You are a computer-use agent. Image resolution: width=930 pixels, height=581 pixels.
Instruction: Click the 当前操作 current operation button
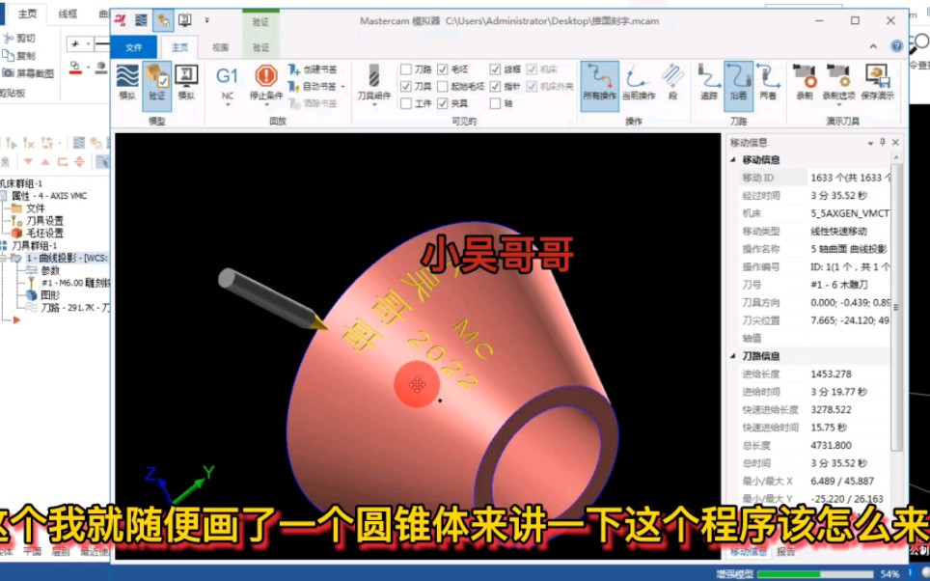pos(639,77)
